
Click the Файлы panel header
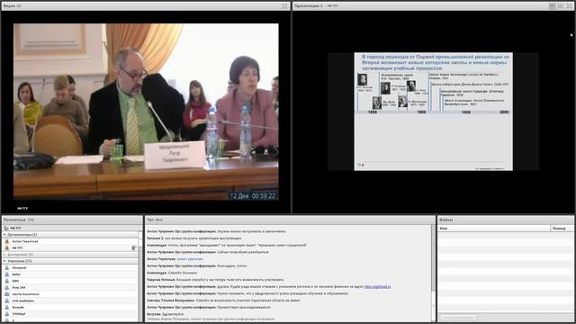(x=506, y=220)
